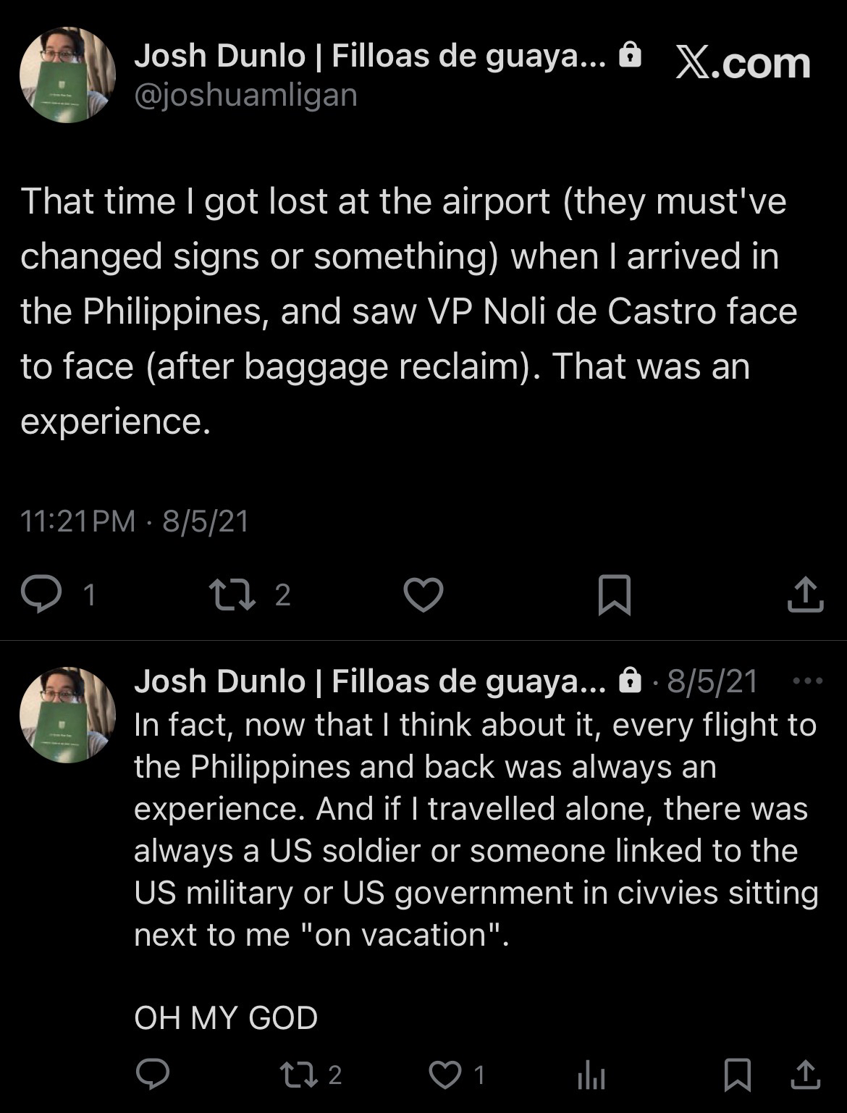This screenshot has height=1113, width=847.
Task: View analytics for the reply tweet
Action: pyautogui.click(x=591, y=1076)
